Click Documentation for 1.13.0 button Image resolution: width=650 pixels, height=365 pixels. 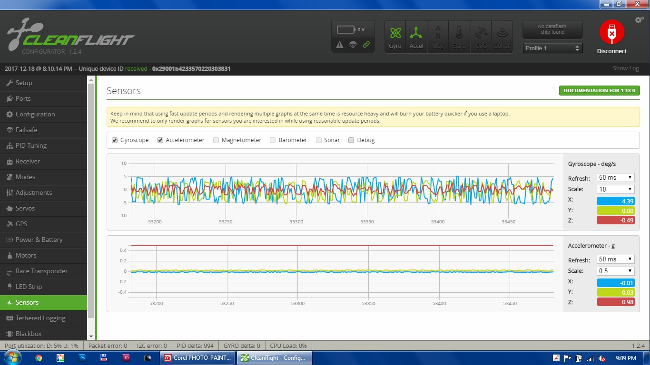click(x=599, y=90)
